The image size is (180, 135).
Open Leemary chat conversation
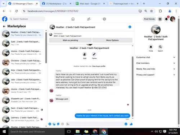click(x=22, y=119)
